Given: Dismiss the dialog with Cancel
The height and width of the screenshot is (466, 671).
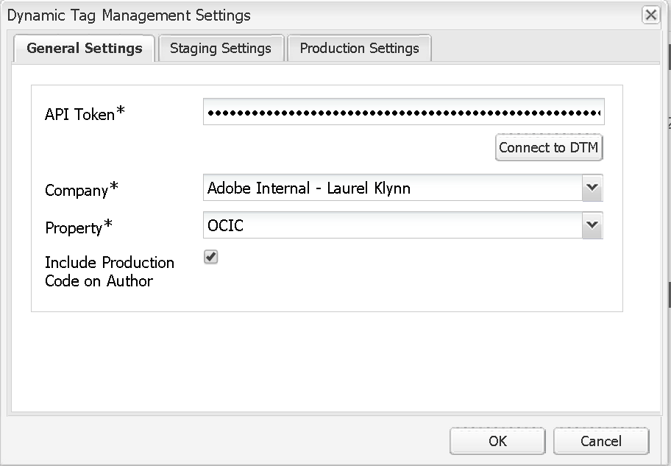Looking at the screenshot, I should pyautogui.click(x=601, y=441).
